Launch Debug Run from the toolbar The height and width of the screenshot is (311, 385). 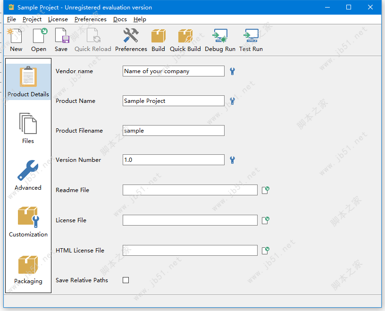[x=220, y=40]
